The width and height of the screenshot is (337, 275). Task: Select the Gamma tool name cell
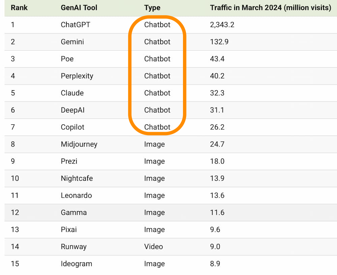pos(74,212)
